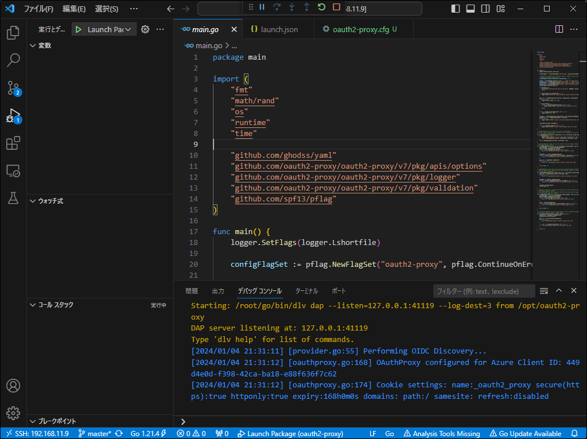Image resolution: width=587 pixels, height=439 pixels.
Task: Restart the debug session
Action: (322, 7)
